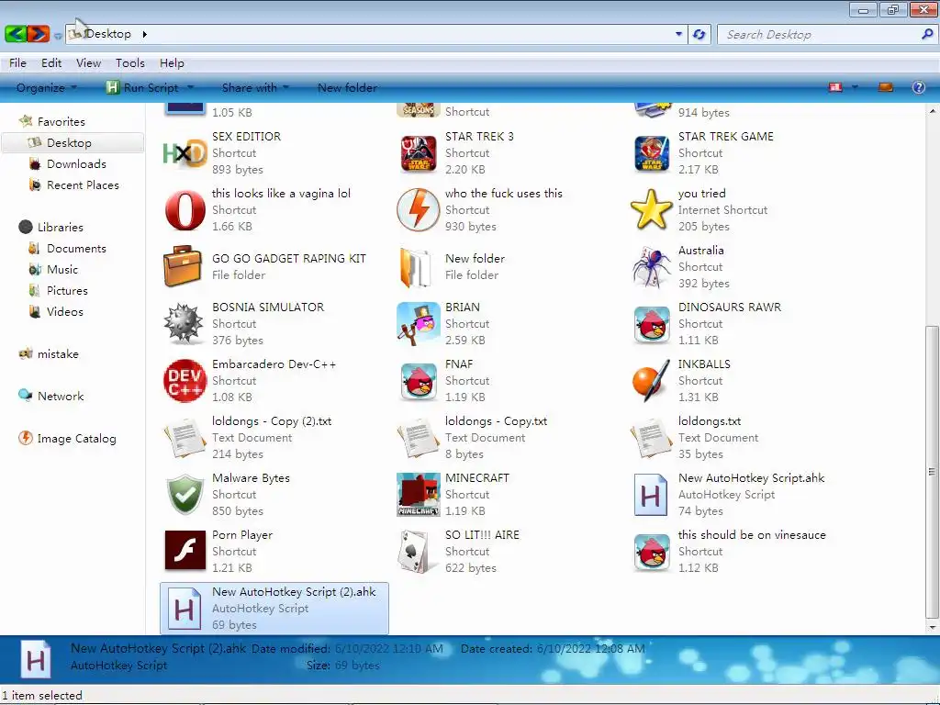Expand the Share with dropdown
The image size is (940, 705).
point(255,87)
